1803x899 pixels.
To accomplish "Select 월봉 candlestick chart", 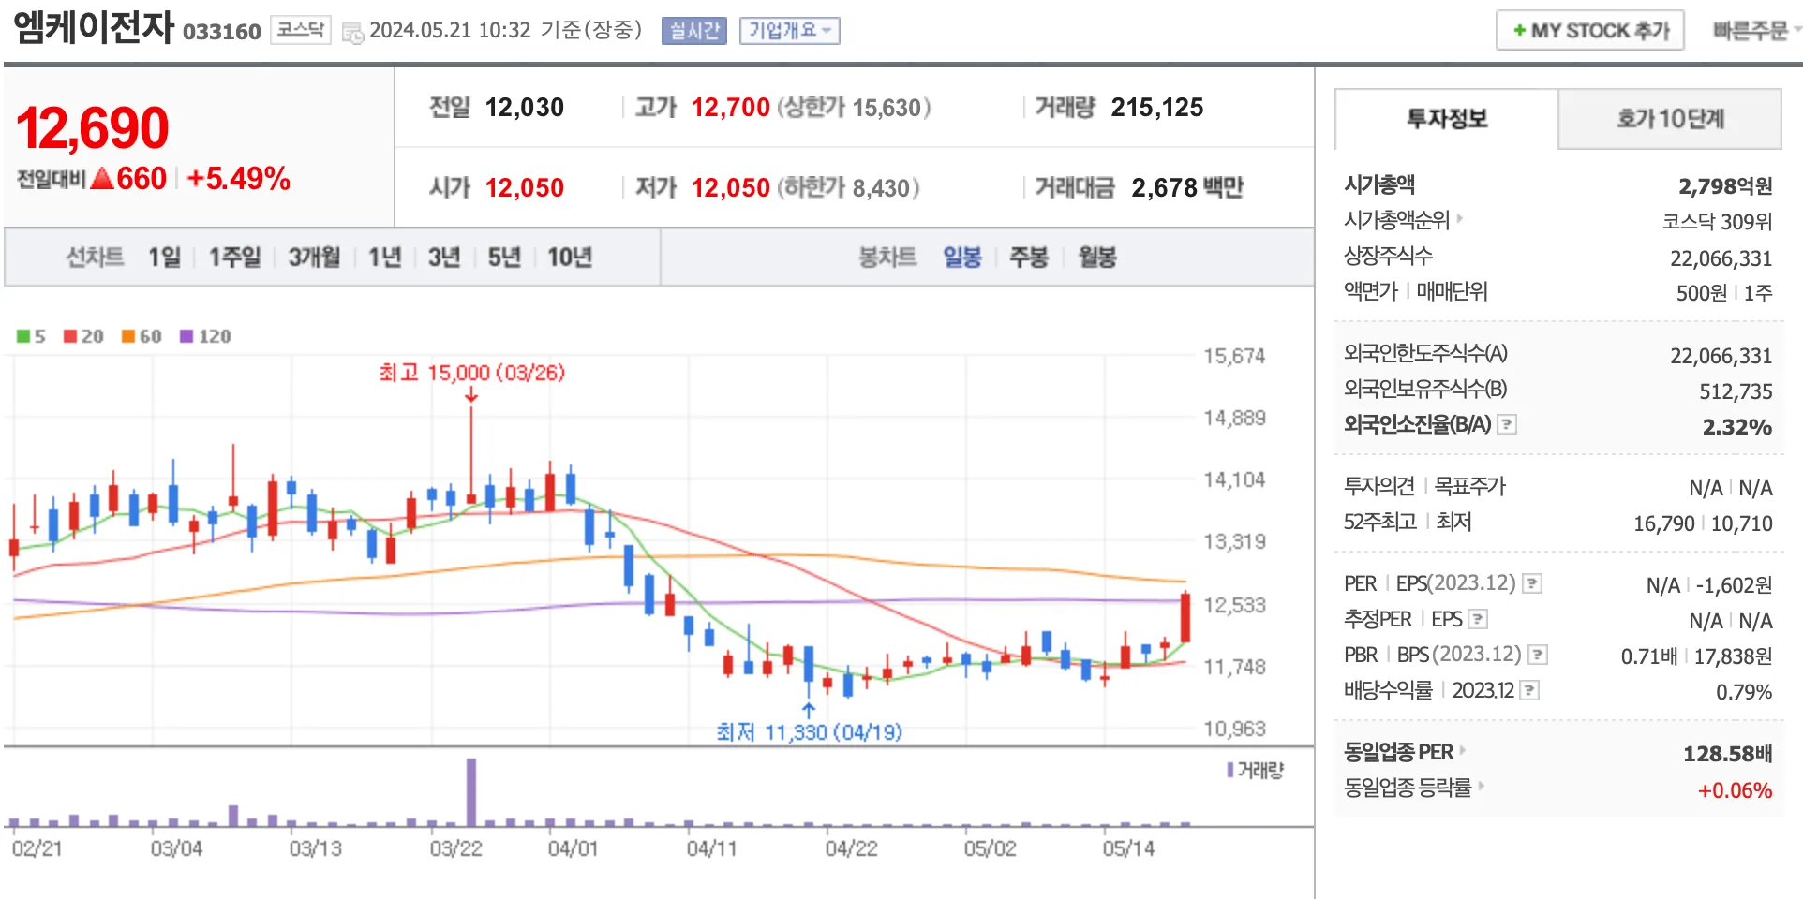I will pos(1096,257).
